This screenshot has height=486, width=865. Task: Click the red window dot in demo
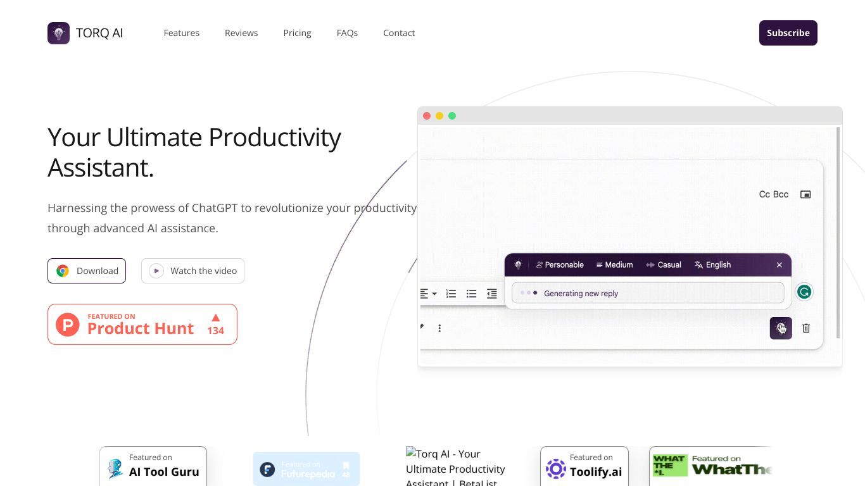pyautogui.click(x=427, y=116)
